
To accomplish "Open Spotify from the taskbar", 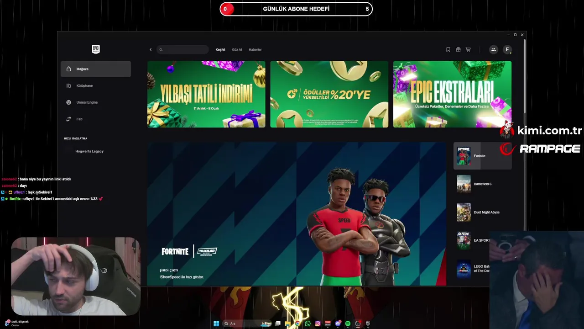I will [x=348, y=324].
